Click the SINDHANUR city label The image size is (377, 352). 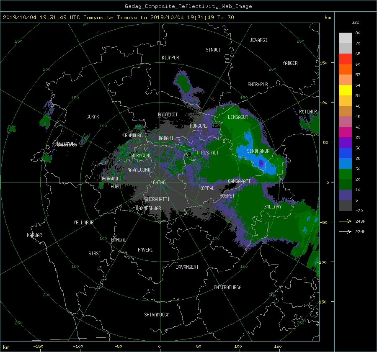point(258,151)
